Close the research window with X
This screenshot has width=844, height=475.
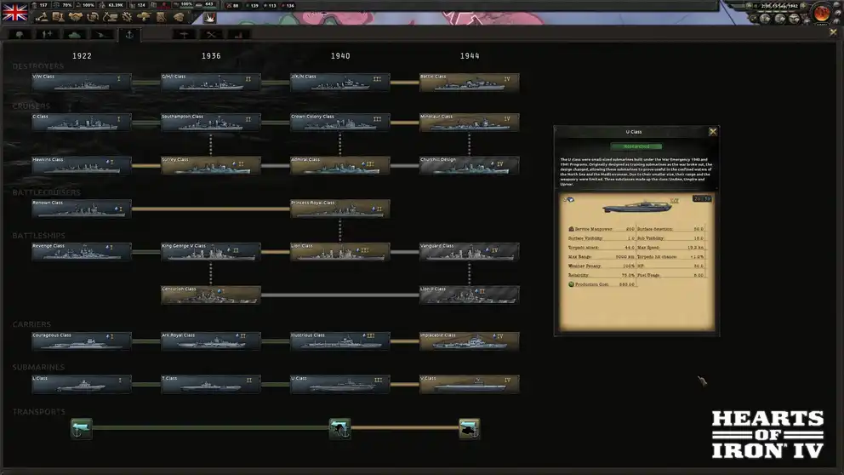pyautogui.click(x=833, y=32)
